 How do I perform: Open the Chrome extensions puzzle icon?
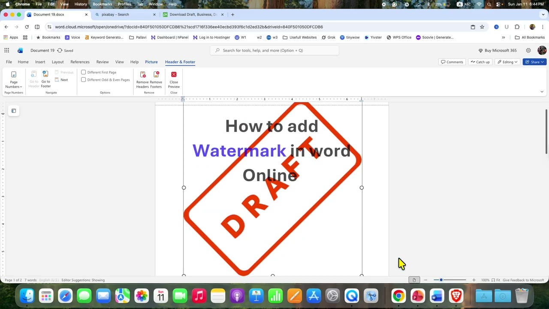pyautogui.click(x=517, y=27)
